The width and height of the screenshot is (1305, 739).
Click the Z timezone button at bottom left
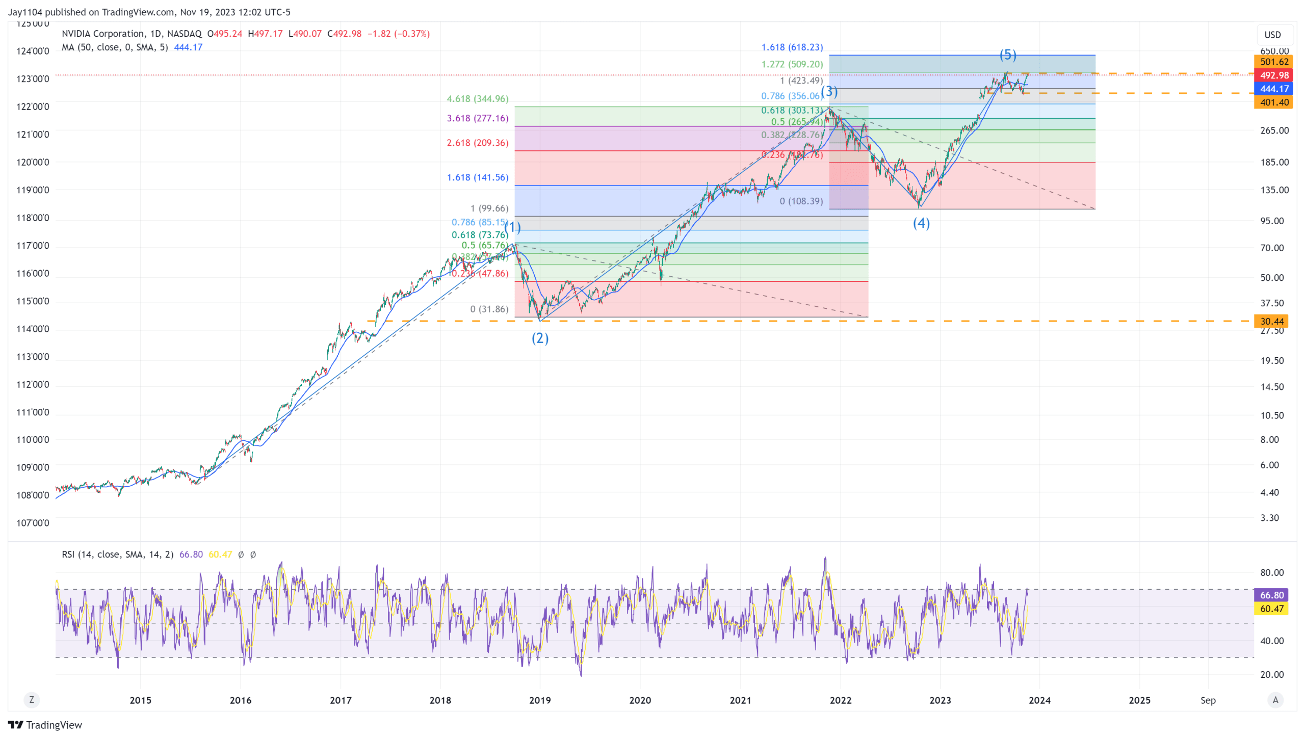pos(32,700)
